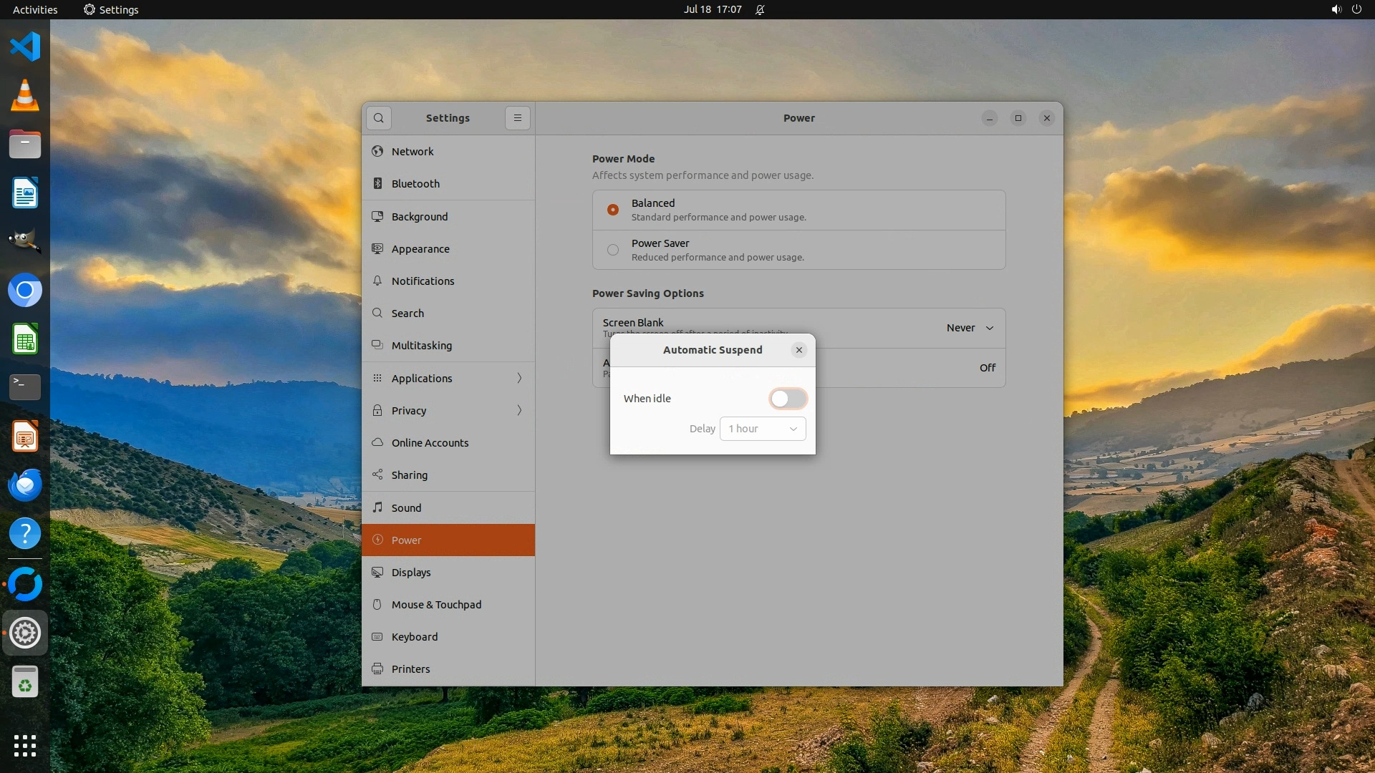Open the Delay 1 hour dropdown
The image size is (1375, 773).
pyautogui.click(x=763, y=429)
